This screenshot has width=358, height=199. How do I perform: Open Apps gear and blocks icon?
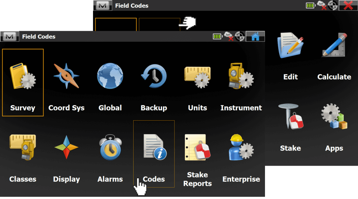pyautogui.click(x=334, y=117)
